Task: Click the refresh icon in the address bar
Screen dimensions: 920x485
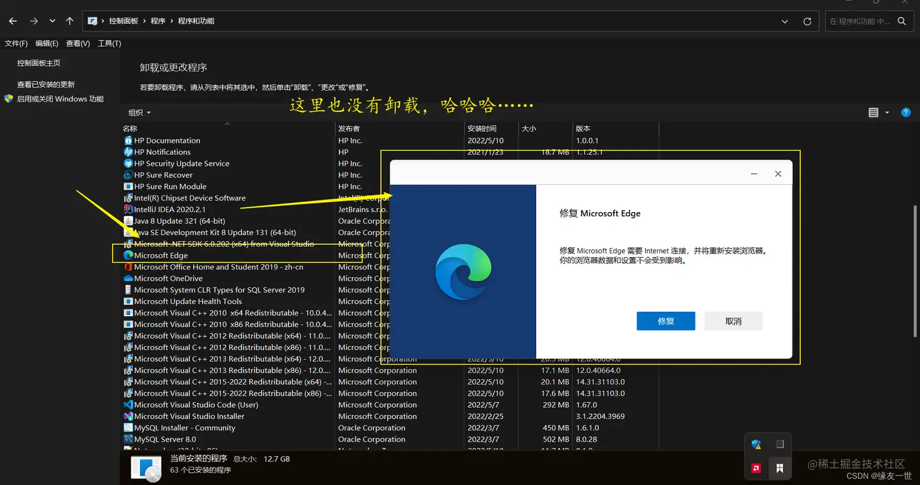Action: (x=807, y=21)
